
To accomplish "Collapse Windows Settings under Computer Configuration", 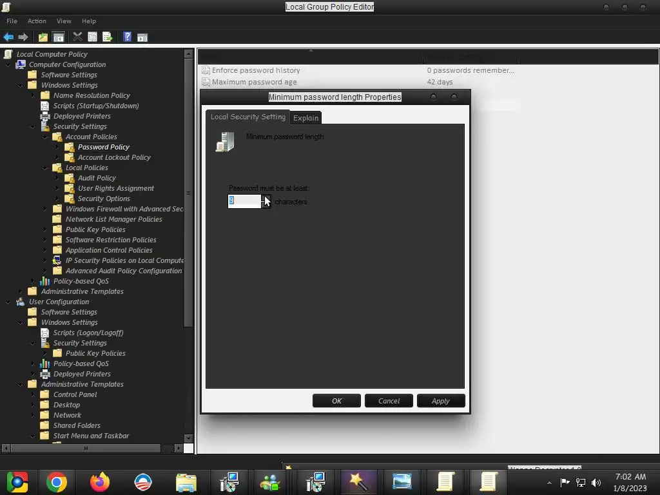I will (x=21, y=86).
